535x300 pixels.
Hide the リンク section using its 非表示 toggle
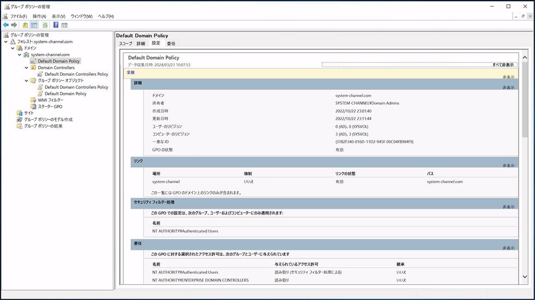[508, 166]
